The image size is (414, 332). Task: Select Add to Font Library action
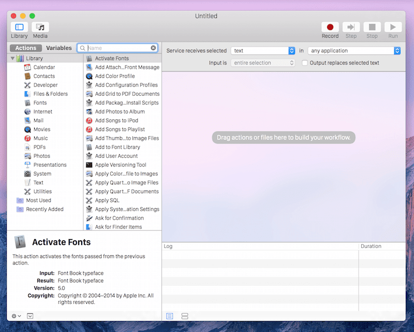[x=123, y=147]
